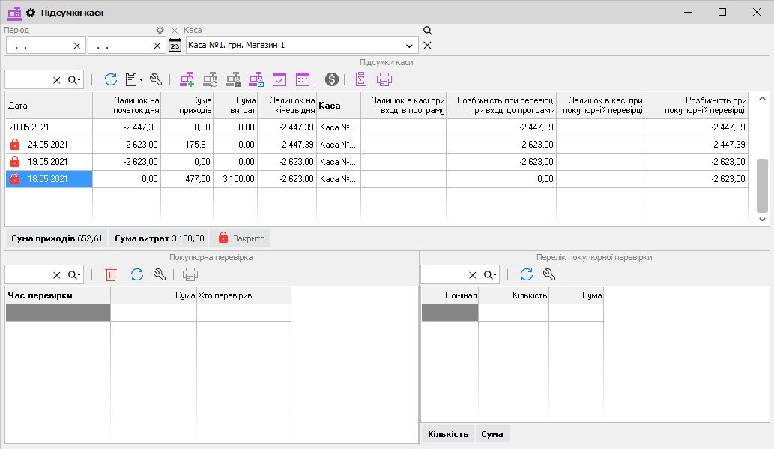Click the Сума витрат 3 100,00 summary

(160, 238)
